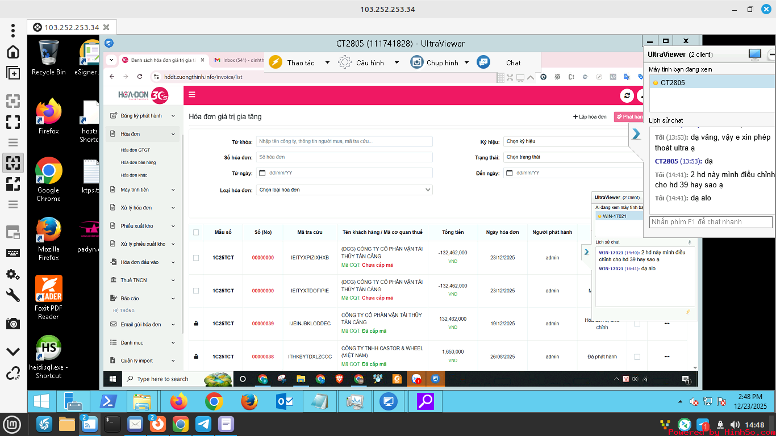Click the Chụp hình camera icon
The image size is (776, 436).
pos(417,62)
